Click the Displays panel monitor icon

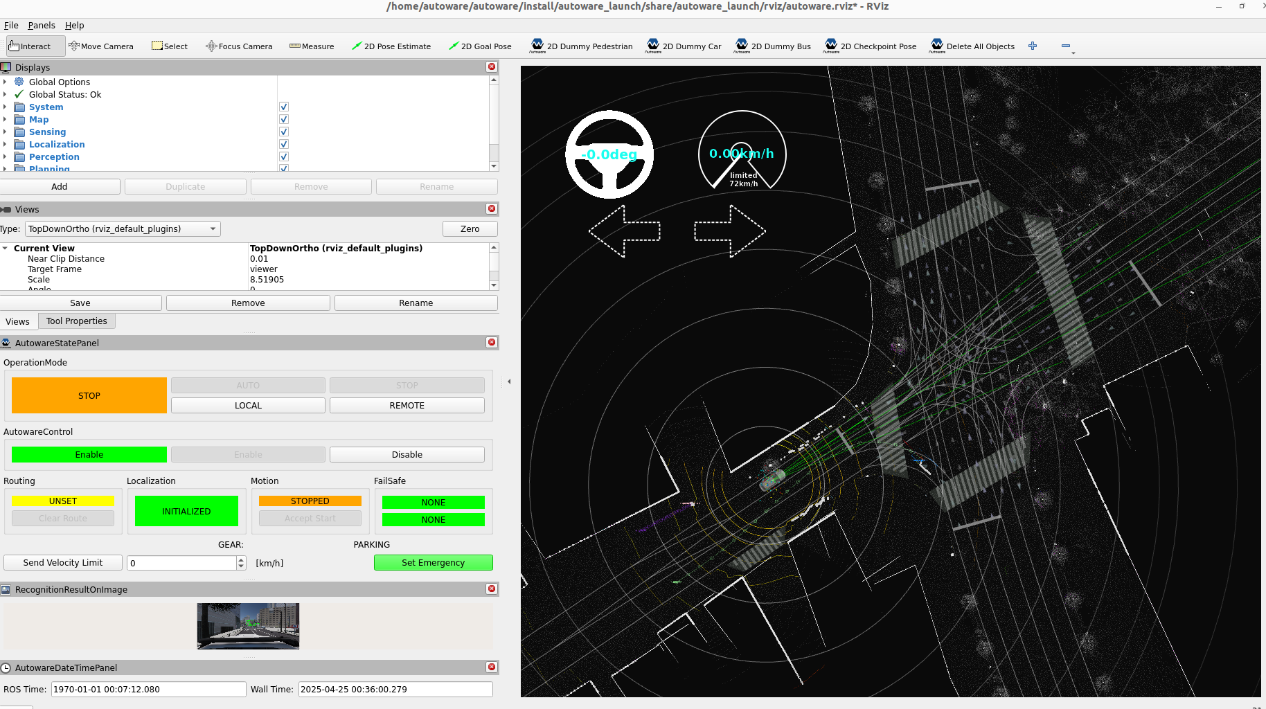[6, 67]
